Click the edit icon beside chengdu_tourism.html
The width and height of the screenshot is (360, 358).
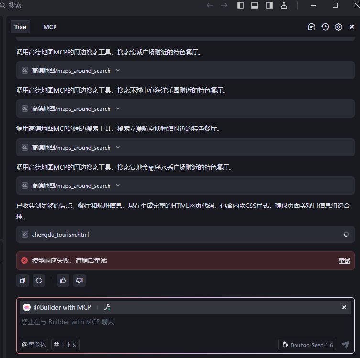(x=25, y=234)
